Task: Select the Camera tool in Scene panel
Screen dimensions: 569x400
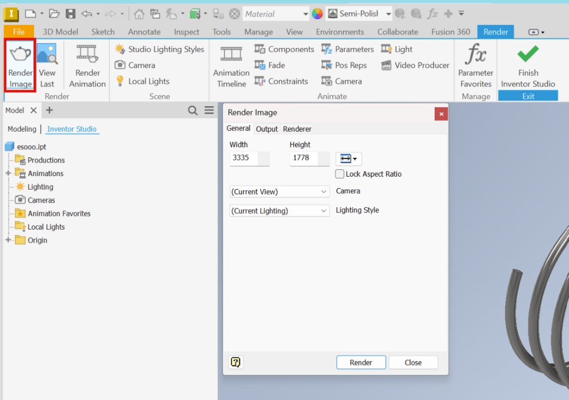Action: [135, 65]
